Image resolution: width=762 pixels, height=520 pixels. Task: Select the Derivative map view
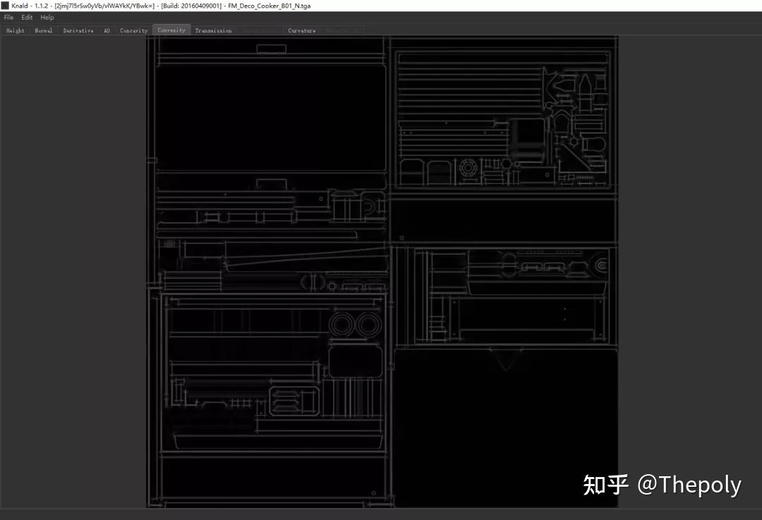78,30
